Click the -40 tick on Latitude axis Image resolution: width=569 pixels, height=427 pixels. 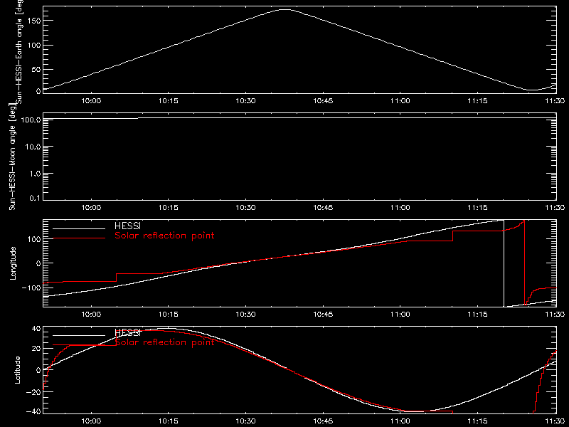tap(33, 412)
